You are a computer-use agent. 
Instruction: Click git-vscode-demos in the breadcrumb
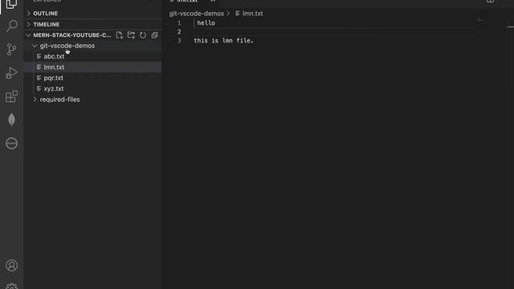tap(196, 14)
